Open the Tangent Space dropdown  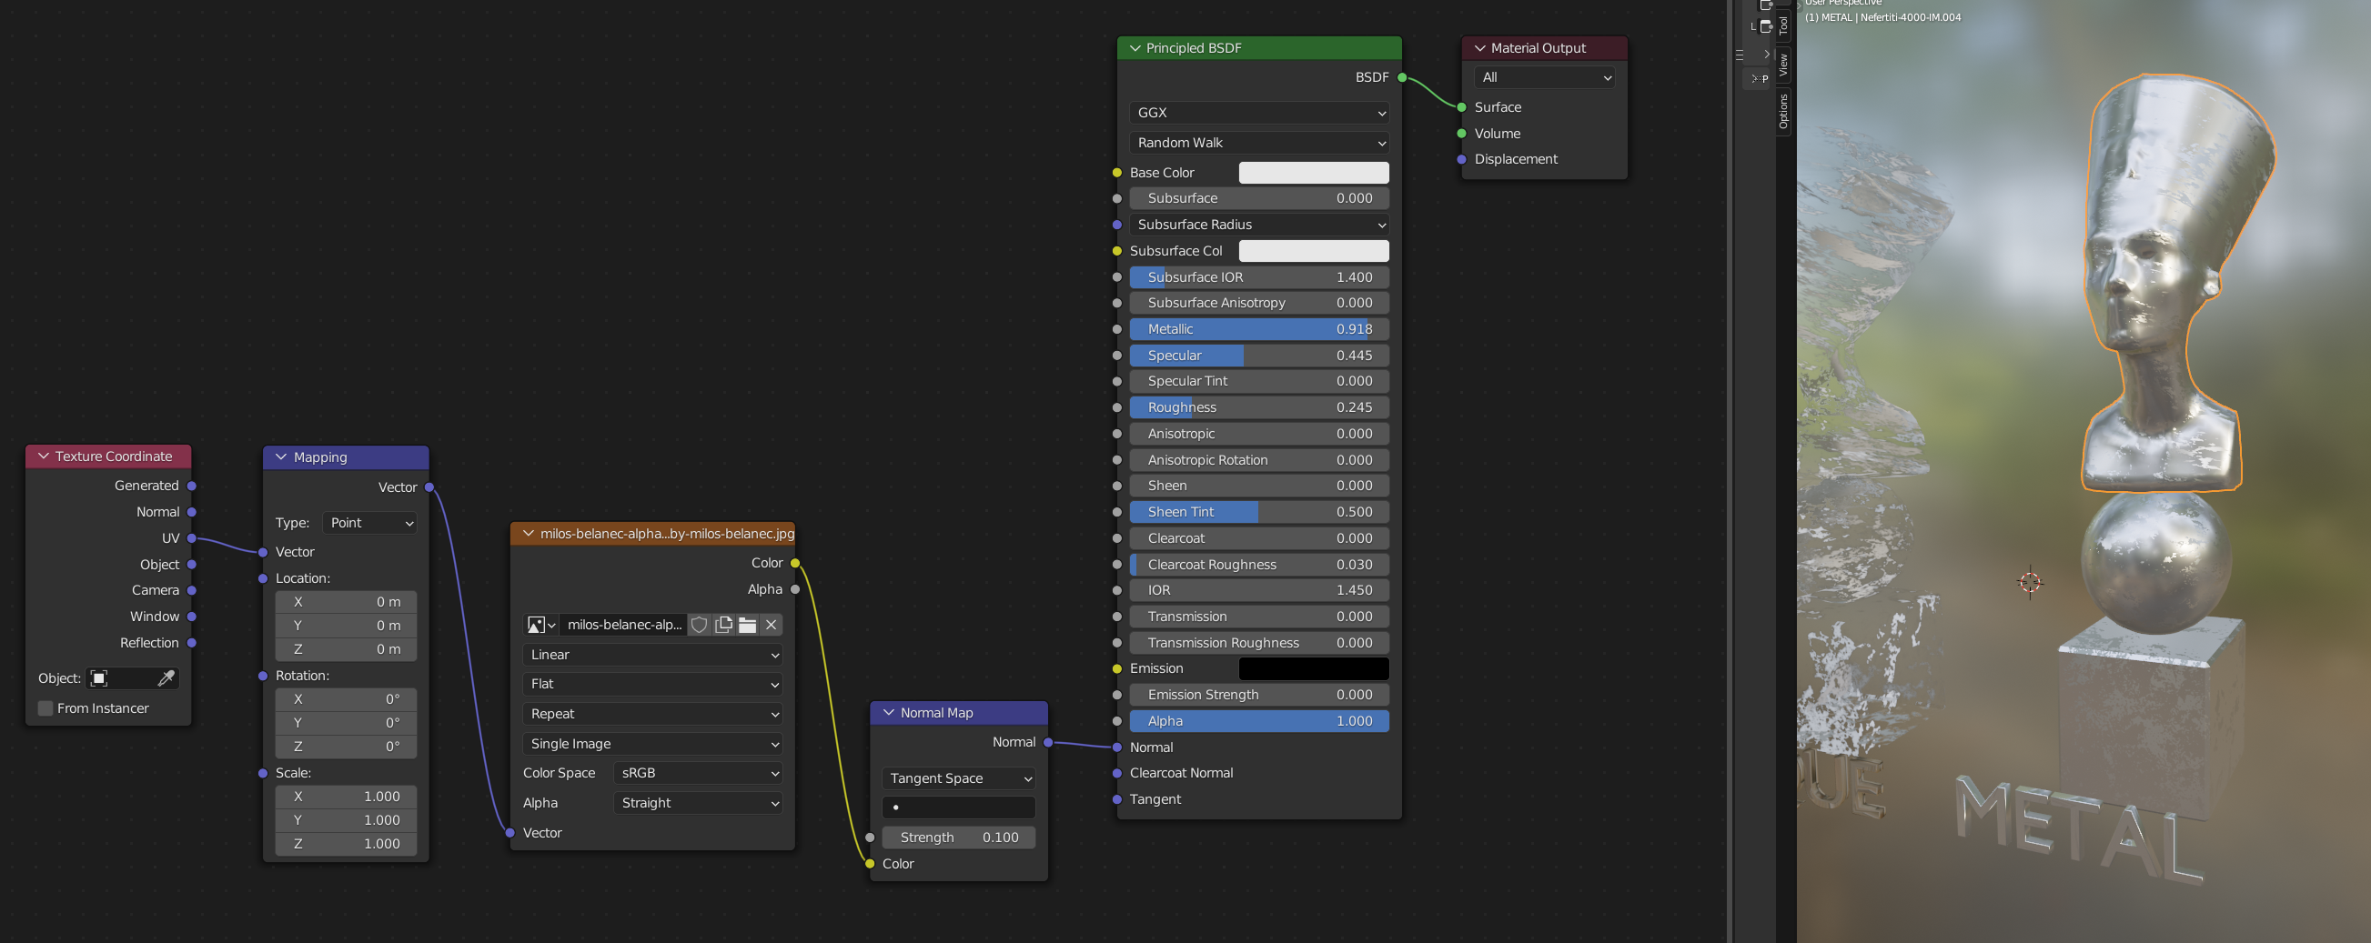(958, 778)
